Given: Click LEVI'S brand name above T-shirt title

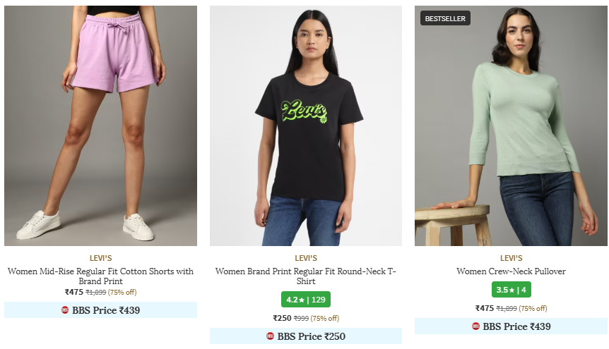Looking at the screenshot, I should tap(305, 258).
